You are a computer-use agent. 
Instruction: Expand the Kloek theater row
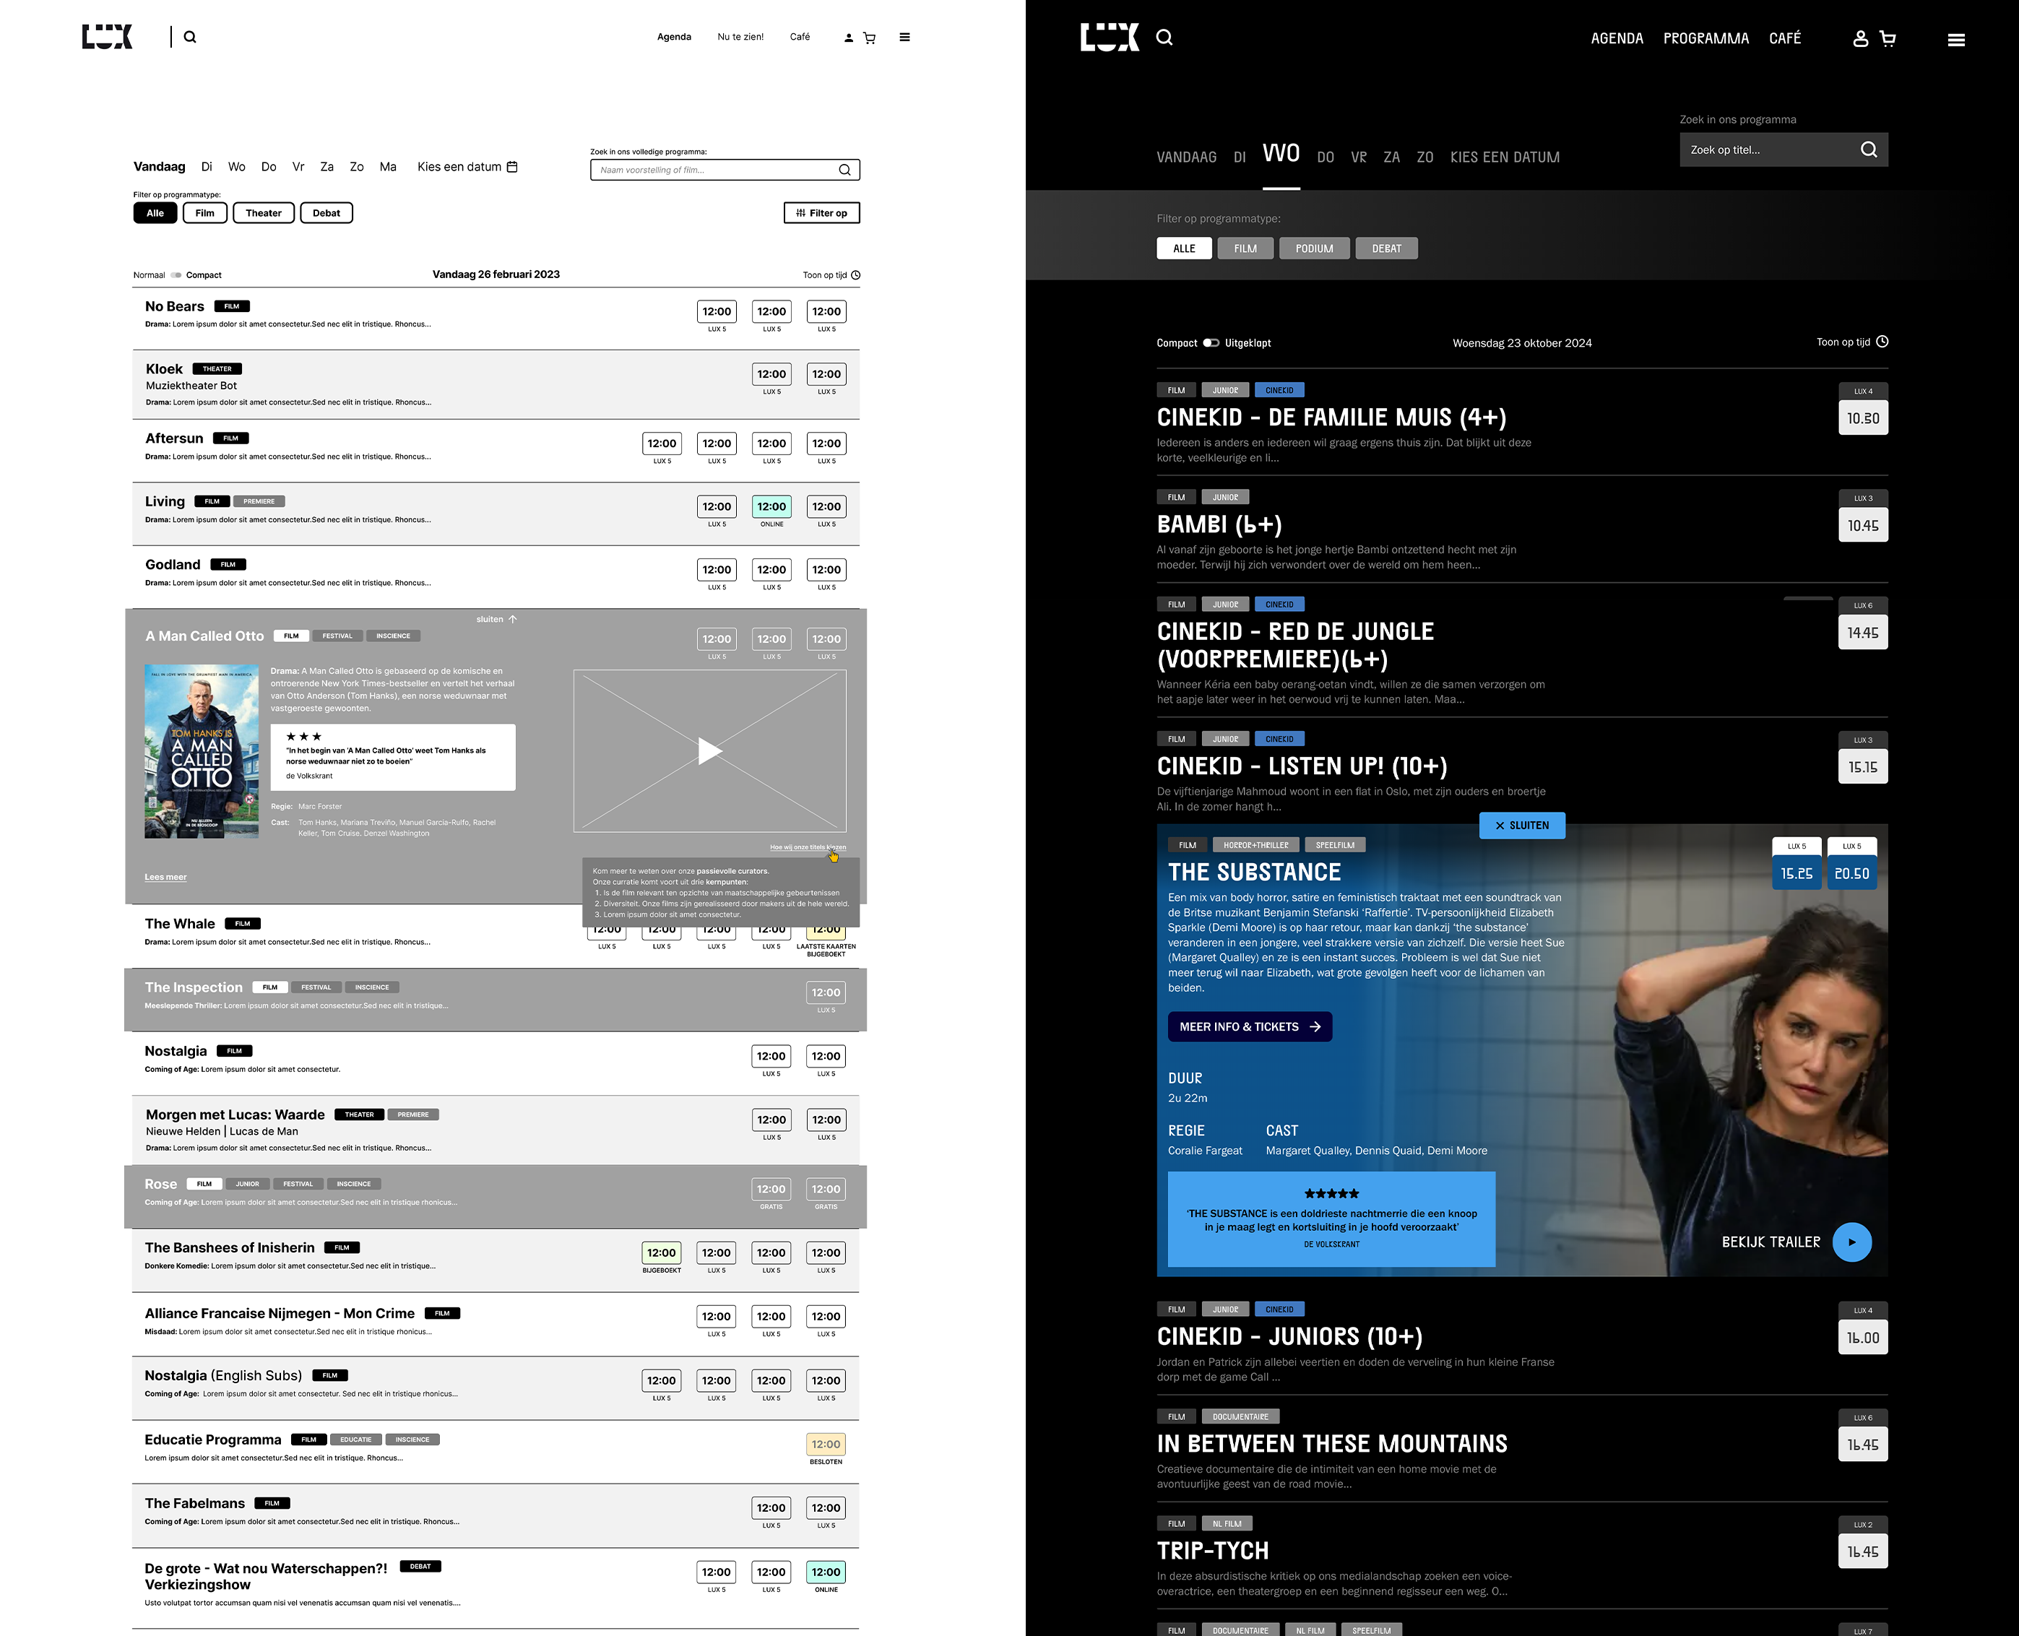click(496, 384)
